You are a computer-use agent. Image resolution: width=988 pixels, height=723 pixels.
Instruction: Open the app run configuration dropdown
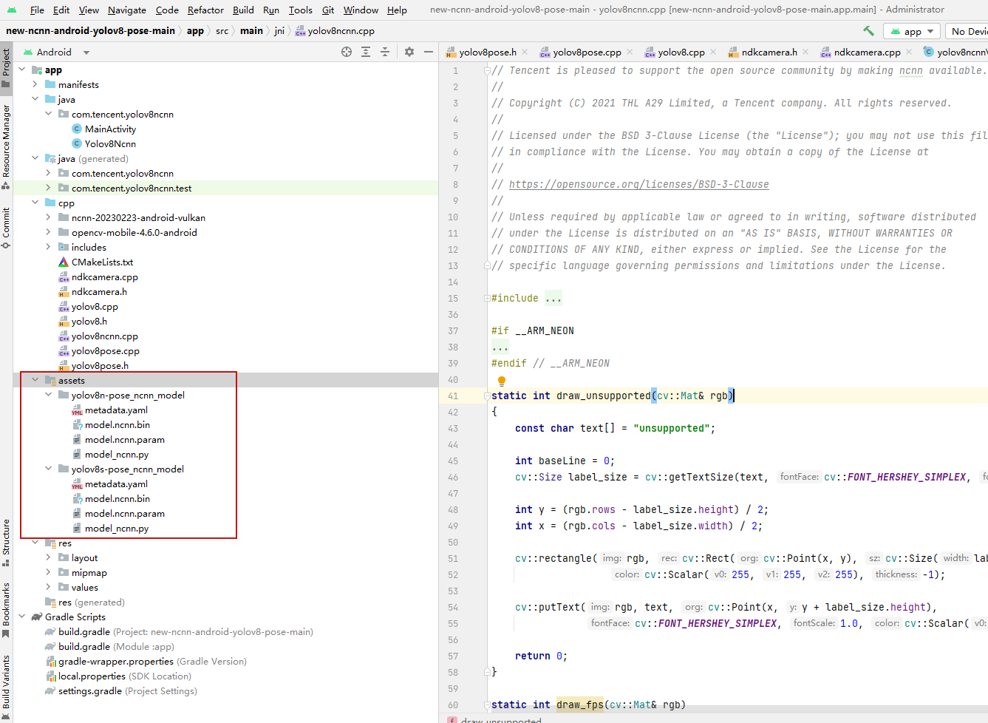(x=913, y=31)
